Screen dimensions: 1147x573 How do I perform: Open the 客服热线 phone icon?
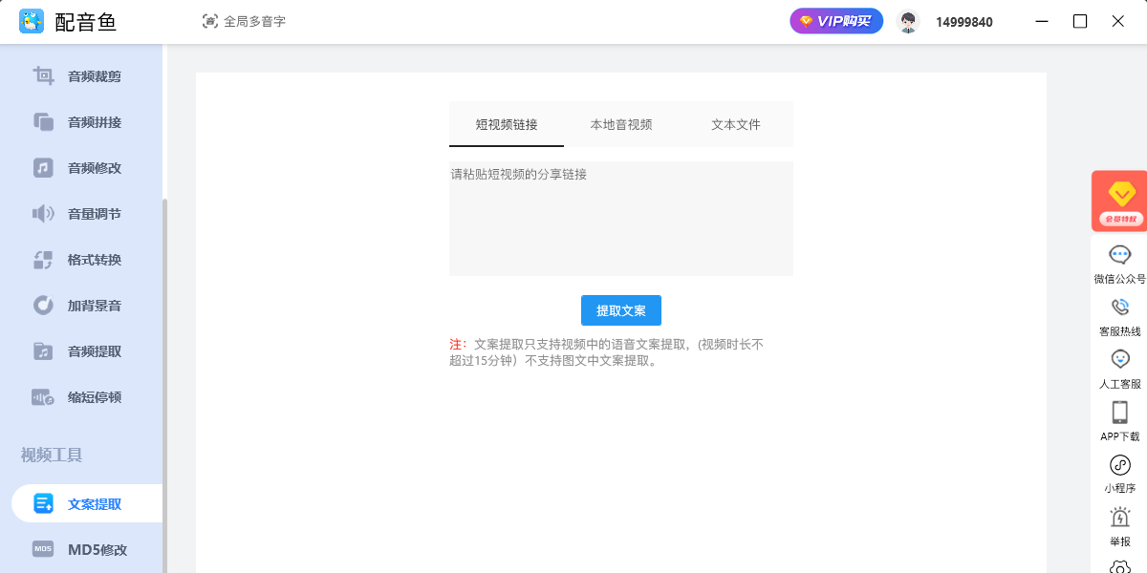coord(1119,308)
